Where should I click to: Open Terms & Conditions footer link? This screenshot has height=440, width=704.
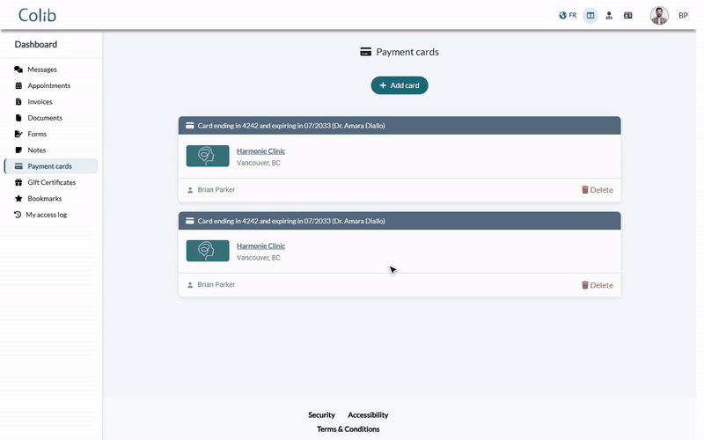point(348,429)
